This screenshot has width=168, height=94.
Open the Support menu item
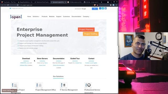pyautogui.click(x=59, y=16)
